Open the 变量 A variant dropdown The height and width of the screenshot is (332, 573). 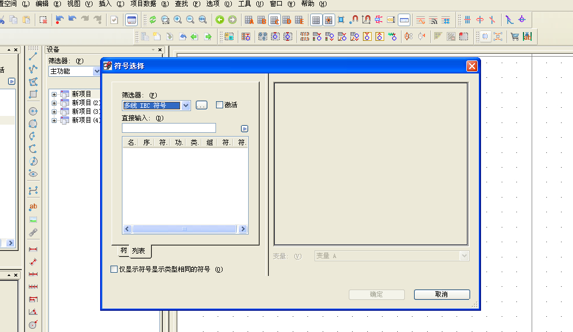pyautogui.click(x=464, y=256)
